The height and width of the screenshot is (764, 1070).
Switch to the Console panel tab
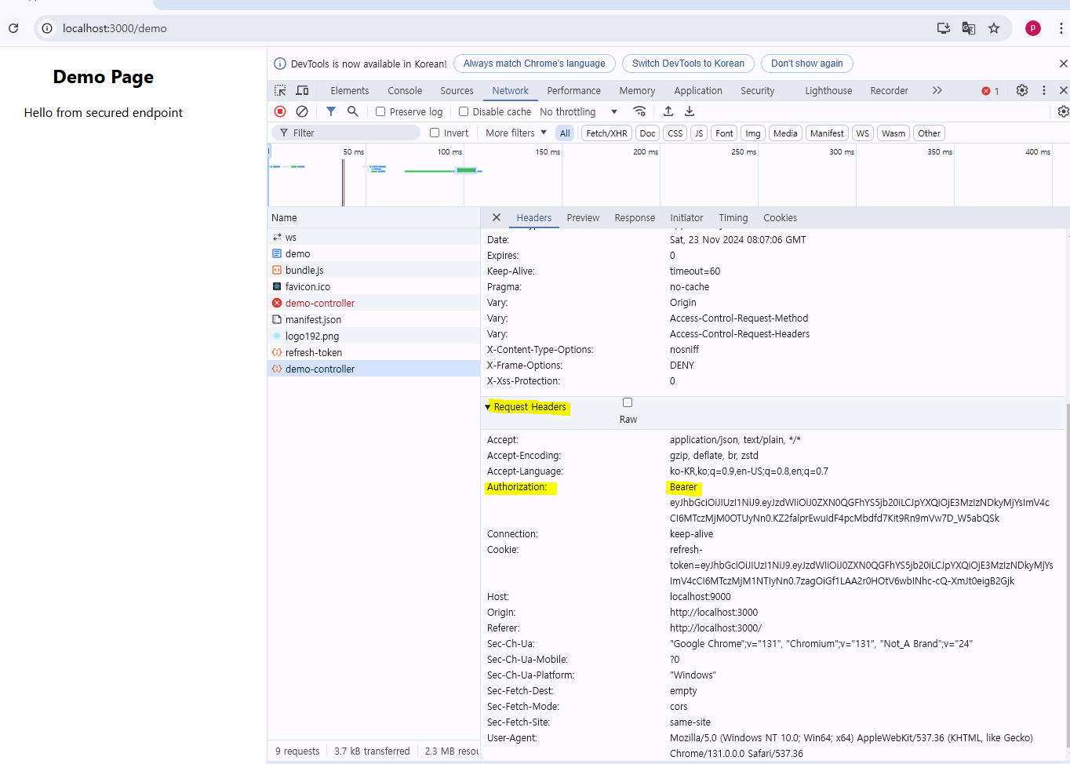[405, 90]
